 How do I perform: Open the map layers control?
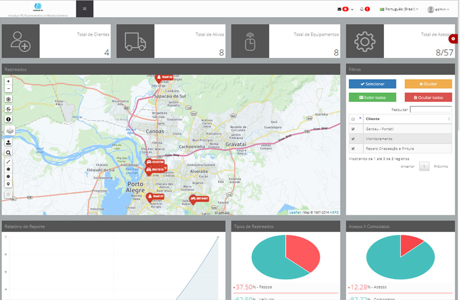click(10, 131)
